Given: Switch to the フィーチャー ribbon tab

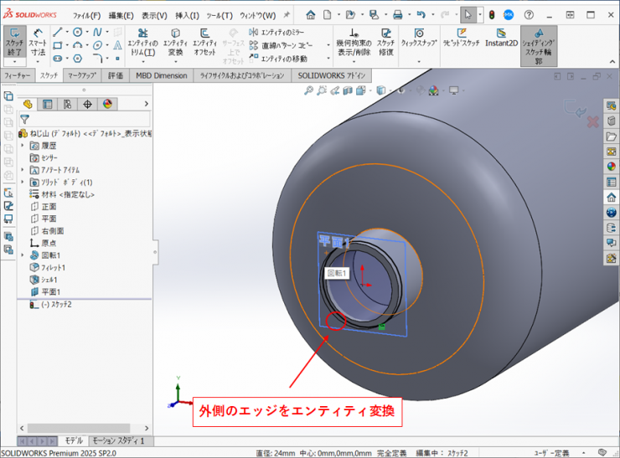Looking at the screenshot, I should tap(17, 75).
